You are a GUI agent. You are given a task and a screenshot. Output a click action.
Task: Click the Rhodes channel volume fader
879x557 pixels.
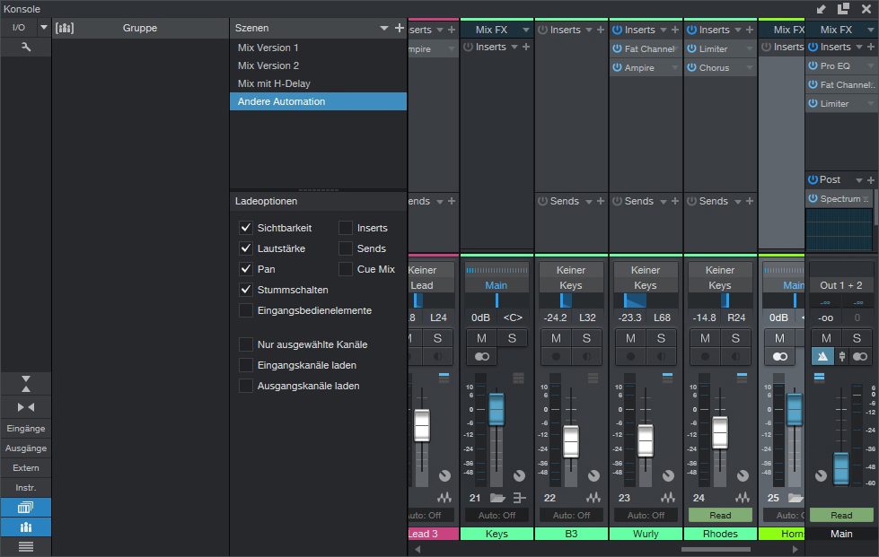click(720, 432)
